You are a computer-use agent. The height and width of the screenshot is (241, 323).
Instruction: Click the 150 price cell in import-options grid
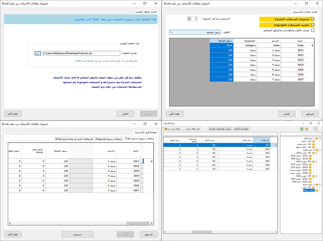click(x=222, y=65)
